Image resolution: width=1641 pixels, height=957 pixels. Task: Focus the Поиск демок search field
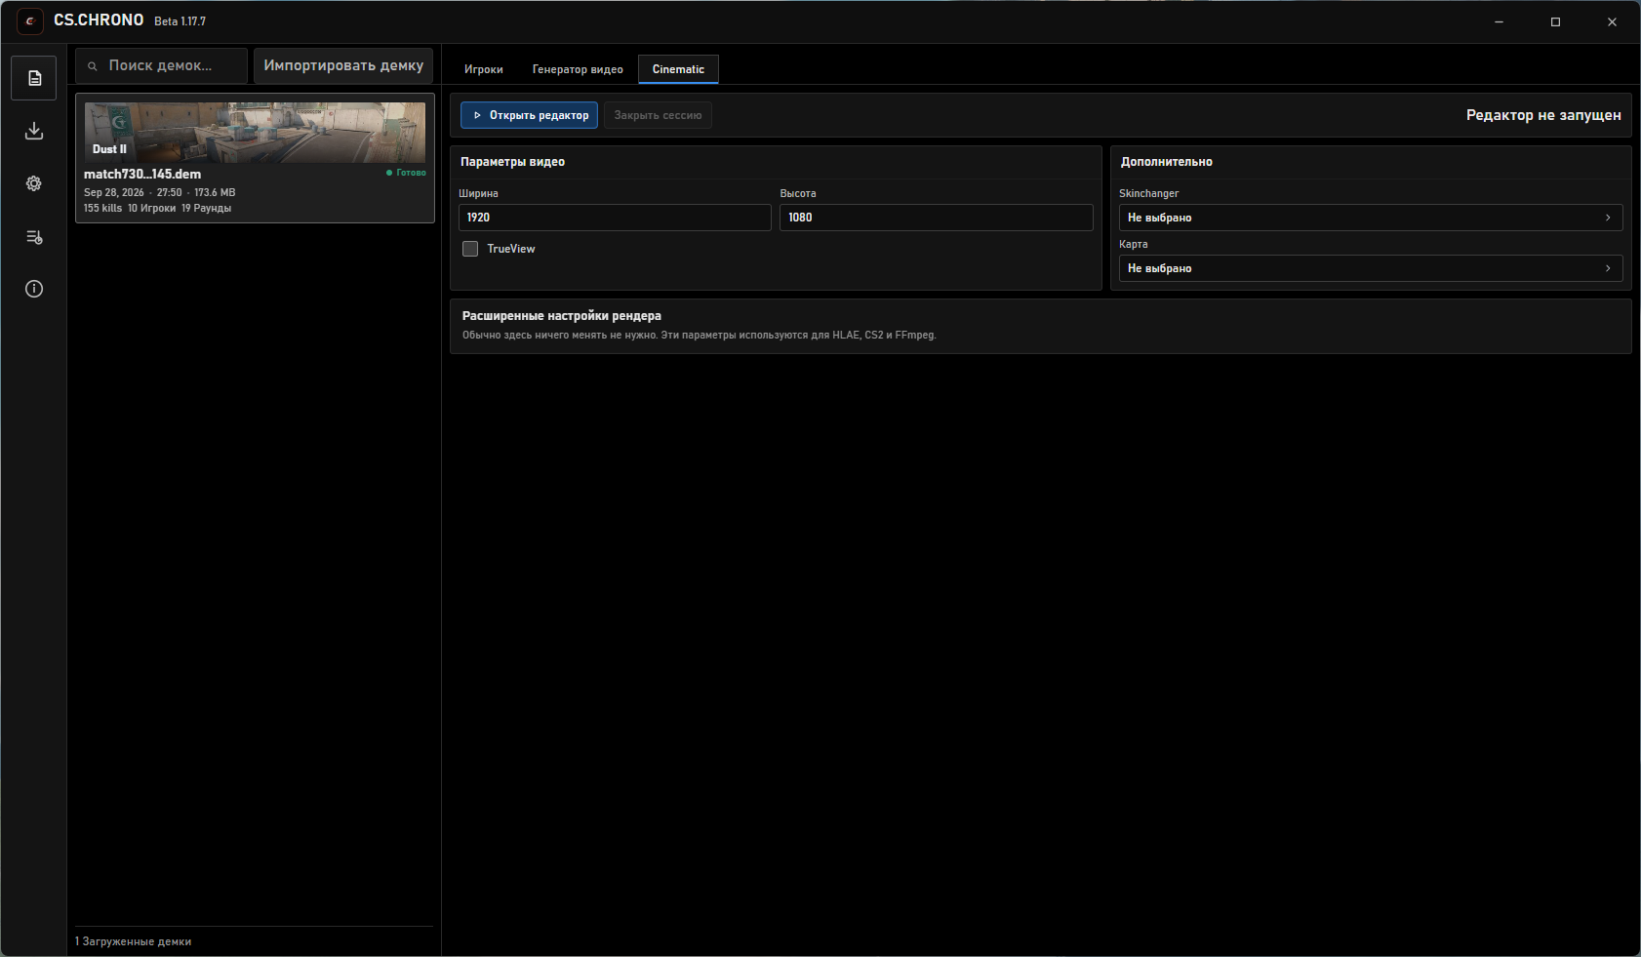[x=161, y=65]
